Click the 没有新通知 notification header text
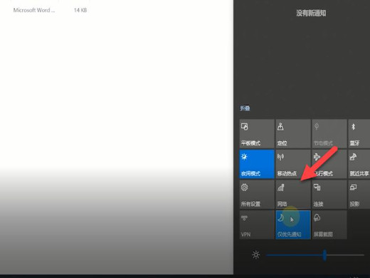370x278 pixels. click(x=311, y=13)
